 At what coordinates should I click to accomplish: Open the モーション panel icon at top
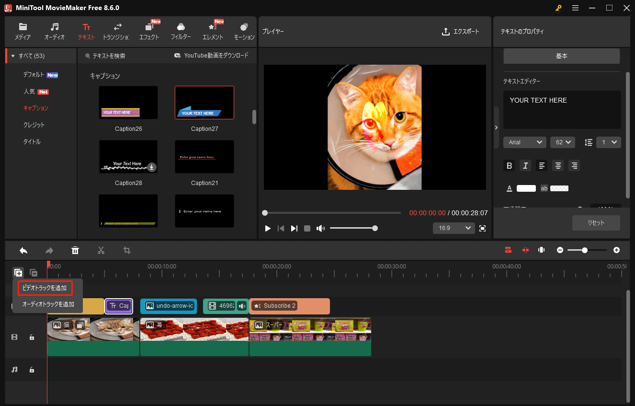[x=244, y=31]
